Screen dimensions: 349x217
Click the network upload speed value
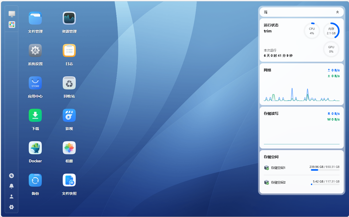[334, 70]
